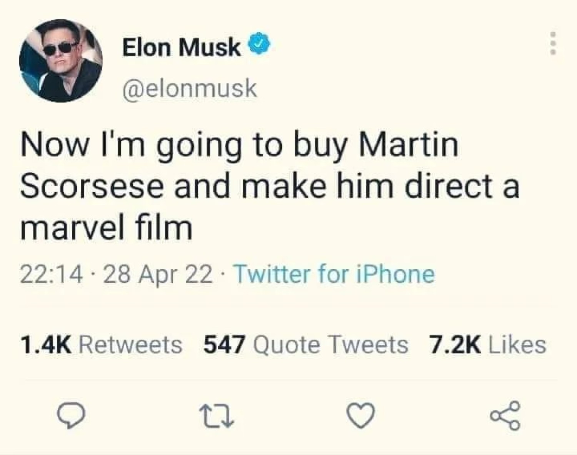Click the "Quote Tweets" label text

pyautogui.click(x=330, y=344)
